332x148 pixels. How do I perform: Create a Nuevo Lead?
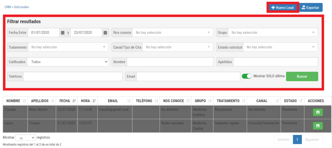pos(282,7)
